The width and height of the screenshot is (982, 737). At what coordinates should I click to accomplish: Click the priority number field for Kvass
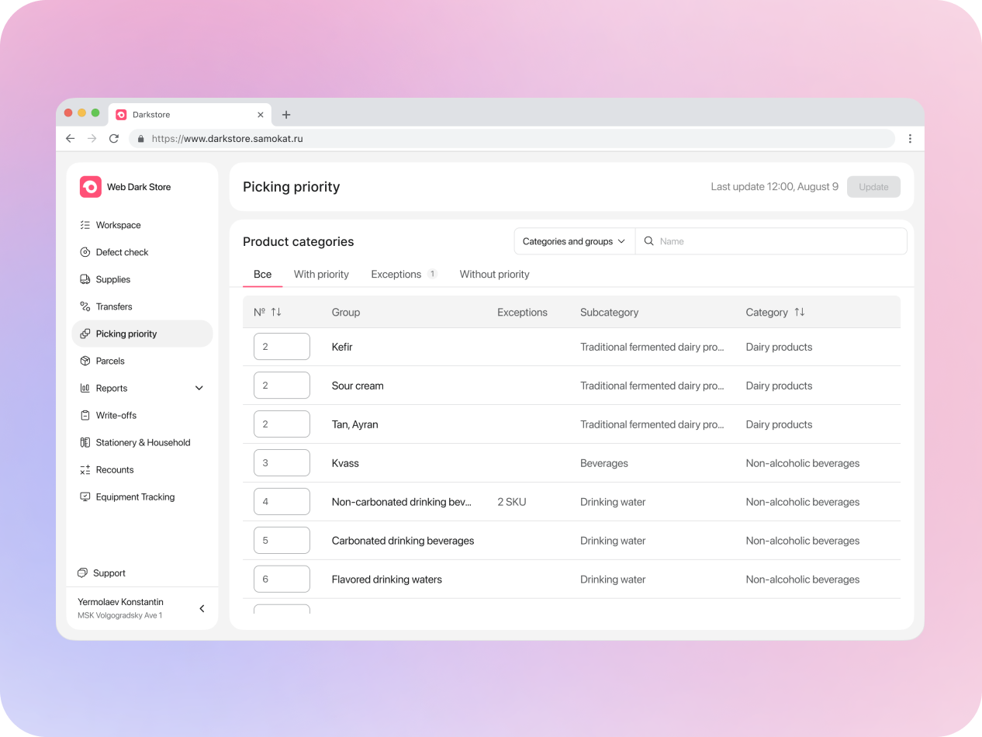click(x=282, y=463)
